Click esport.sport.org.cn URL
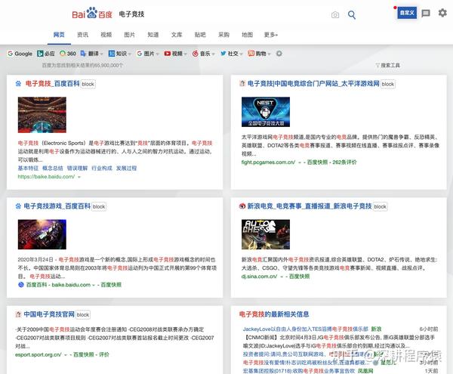This screenshot has height=374, width=453. click(39, 354)
